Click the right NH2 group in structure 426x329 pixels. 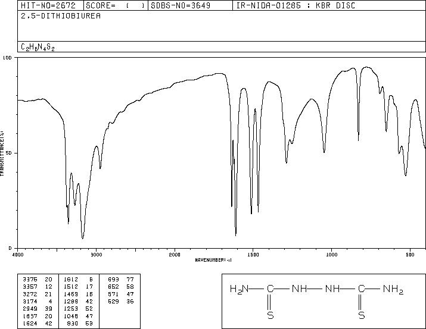393,289
